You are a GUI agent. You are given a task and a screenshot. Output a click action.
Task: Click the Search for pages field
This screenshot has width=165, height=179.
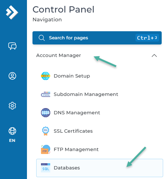pos(97,38)
